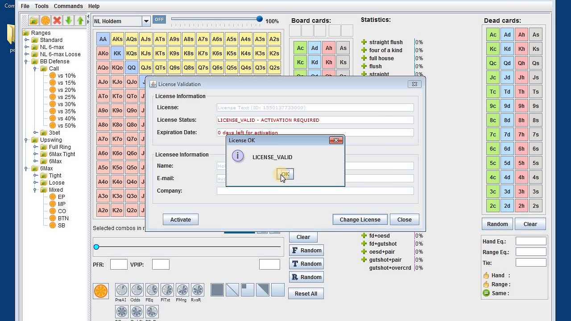Toggle the Q9s hand cell
This screenshot has width=571, height=321.
pos(174,68)
